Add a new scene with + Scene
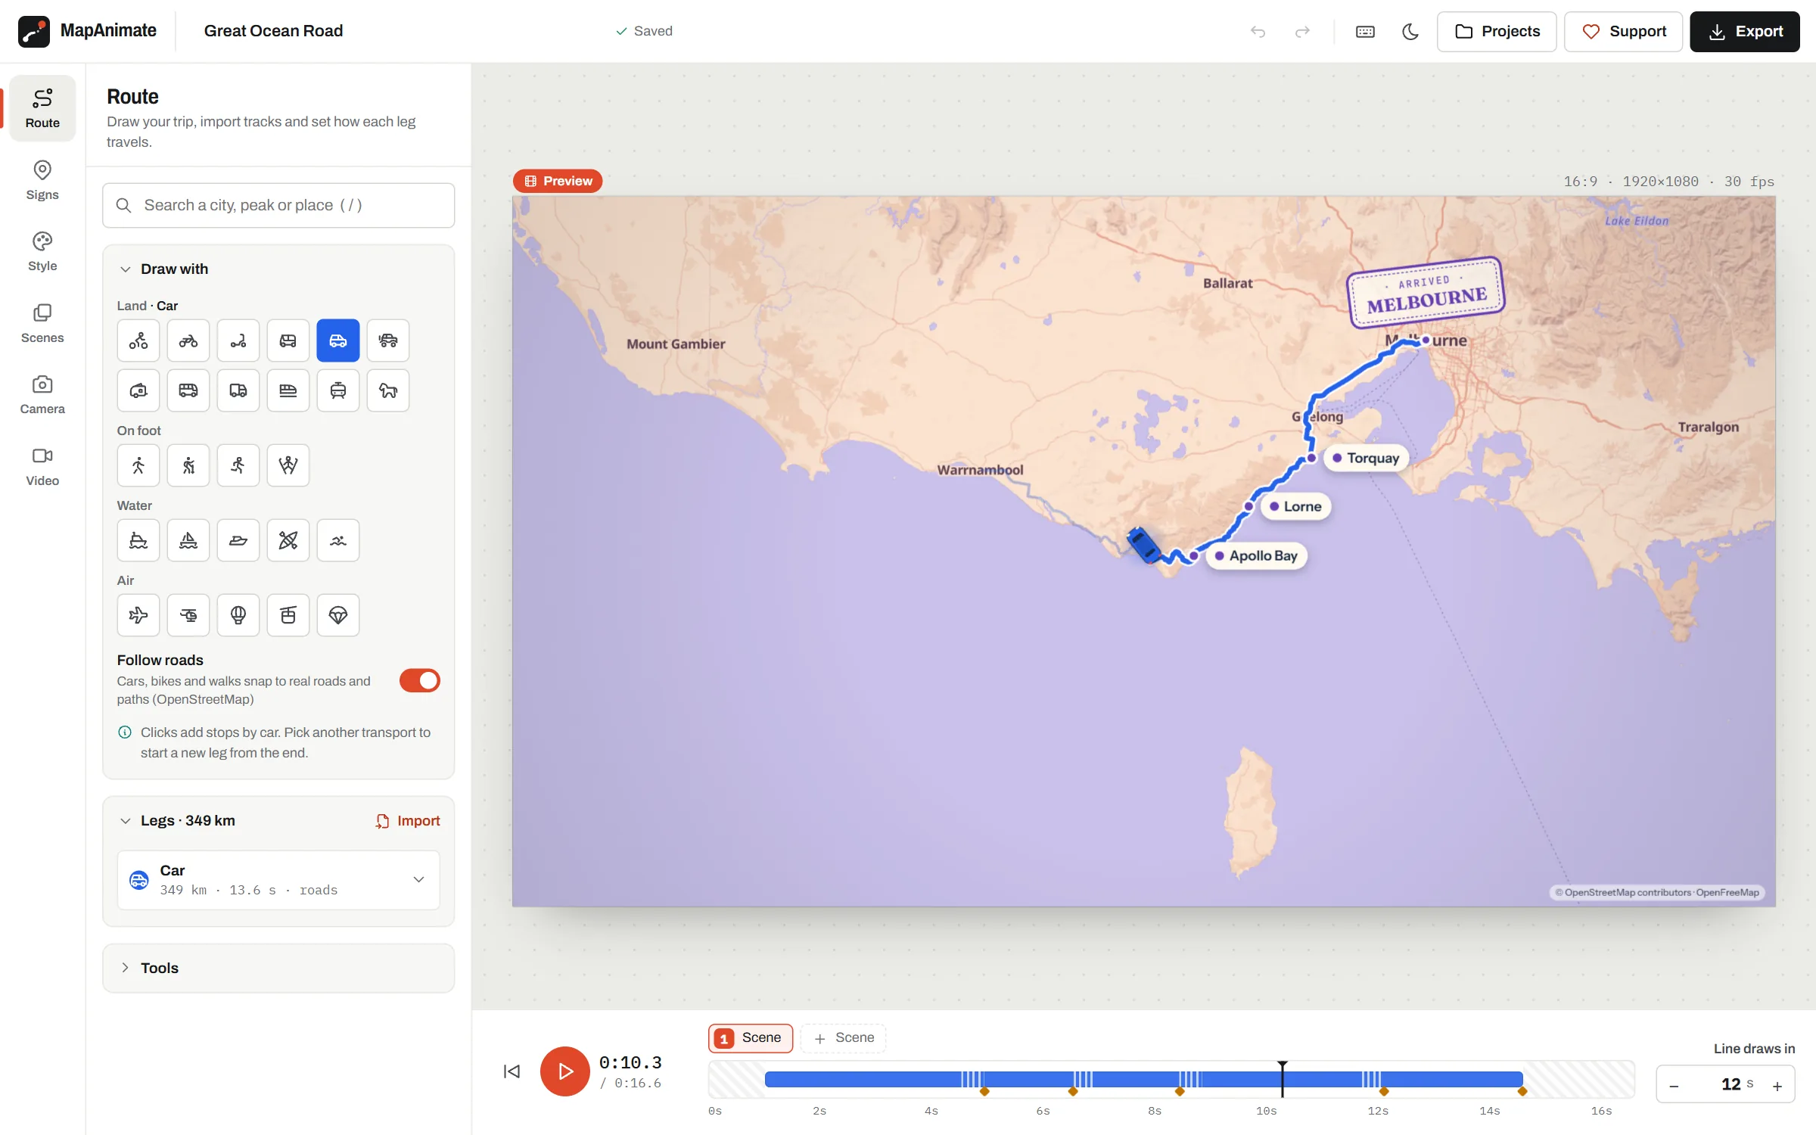The image size is (1816, 1135). [x=844, y=1037]
